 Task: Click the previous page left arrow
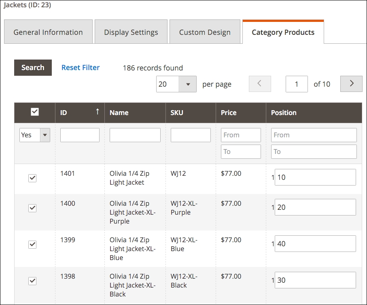click(259, 84)
